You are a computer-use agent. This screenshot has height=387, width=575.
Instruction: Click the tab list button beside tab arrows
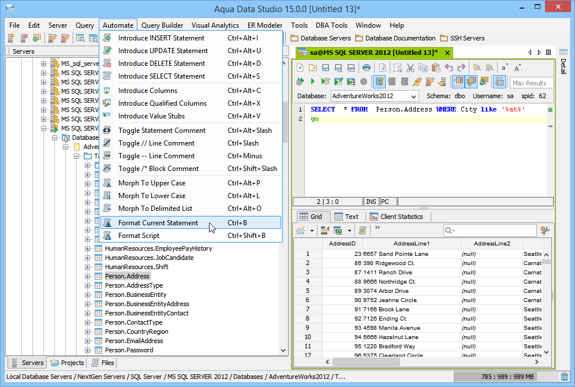(x=548, y=53)
